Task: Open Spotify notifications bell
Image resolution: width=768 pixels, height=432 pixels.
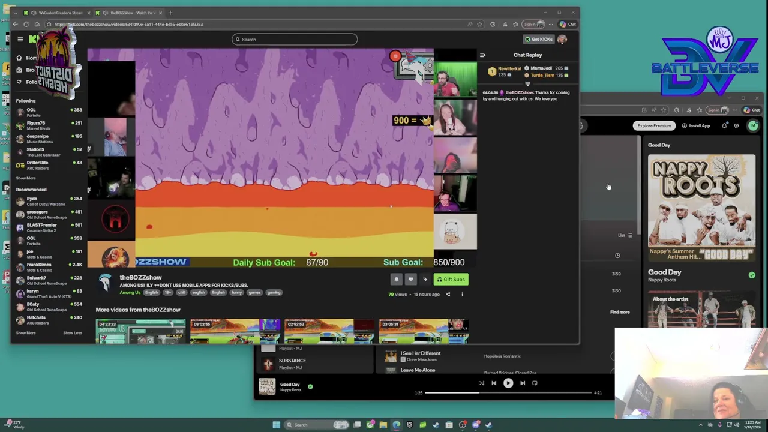Action: point(724,126)
